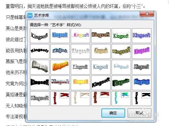
Task: Cancel the dialog with 取消 button
Action: pyautogui.click(x=139, y=113)
